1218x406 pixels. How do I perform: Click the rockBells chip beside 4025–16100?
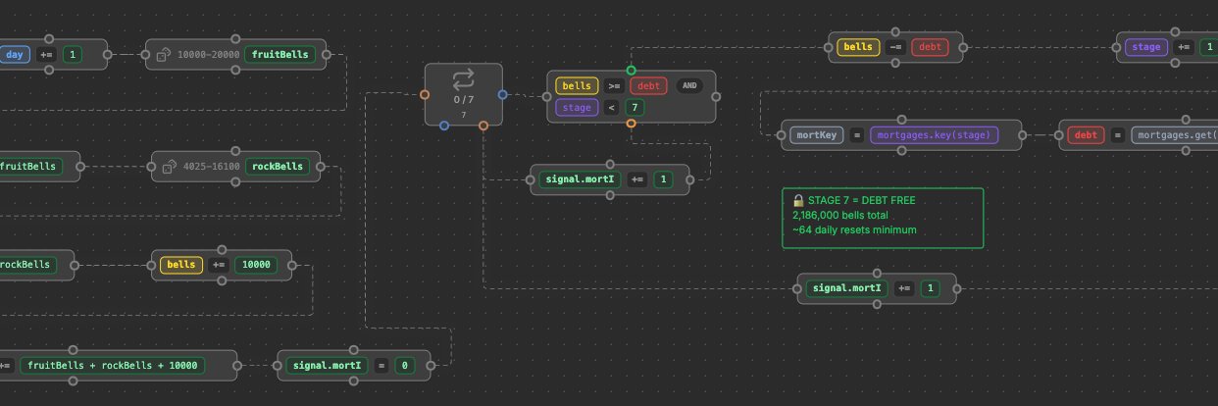tap(278, 167)
